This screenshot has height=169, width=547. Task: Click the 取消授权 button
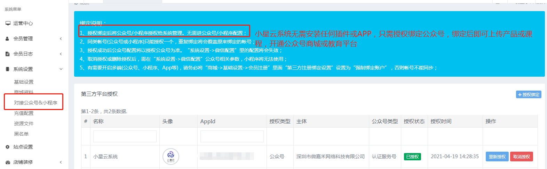pos(522,157)
